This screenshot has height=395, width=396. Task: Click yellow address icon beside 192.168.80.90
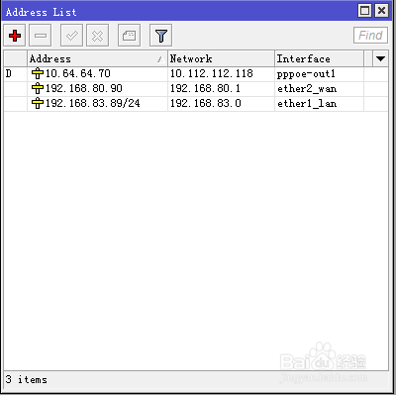pyautogui.click(x=38, y=88)
